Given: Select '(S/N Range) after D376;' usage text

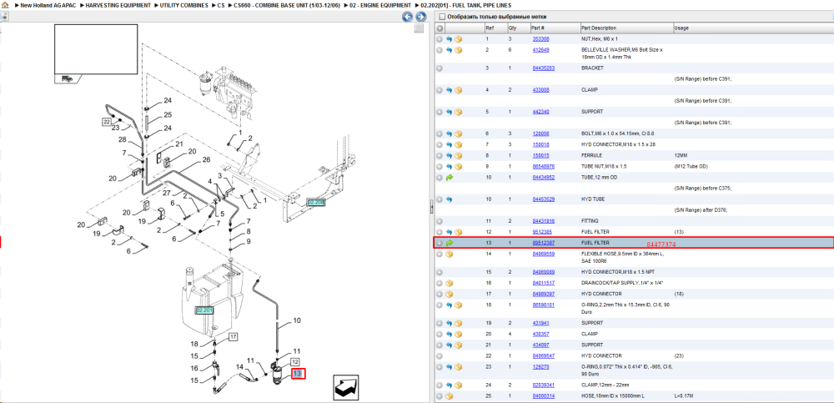Looking at the screenshot, I should (701, 209).
